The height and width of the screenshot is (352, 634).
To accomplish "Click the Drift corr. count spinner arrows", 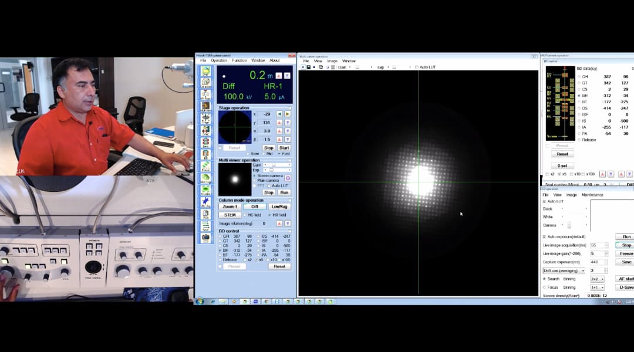I will click(x=606, y=270).
